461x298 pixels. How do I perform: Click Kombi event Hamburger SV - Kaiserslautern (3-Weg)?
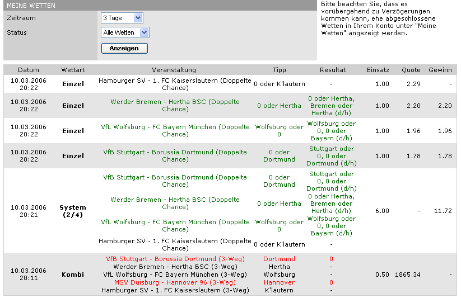click(x=175, y=290)
